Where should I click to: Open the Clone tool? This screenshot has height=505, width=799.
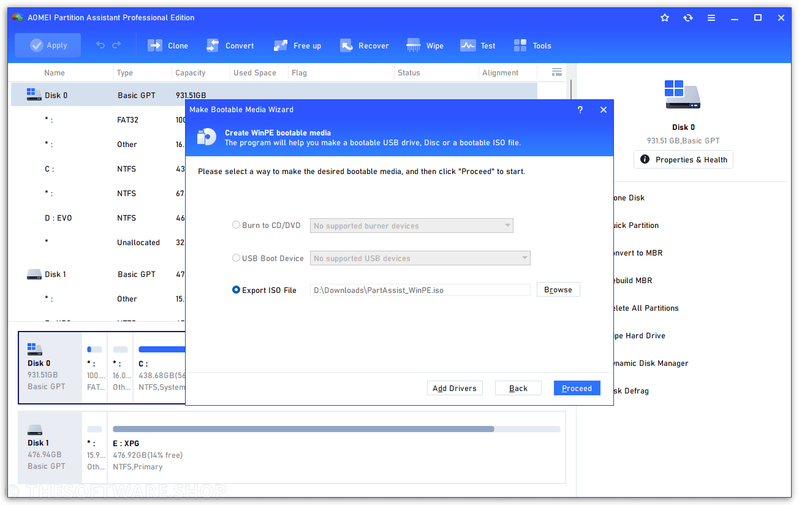pos(168,45)
